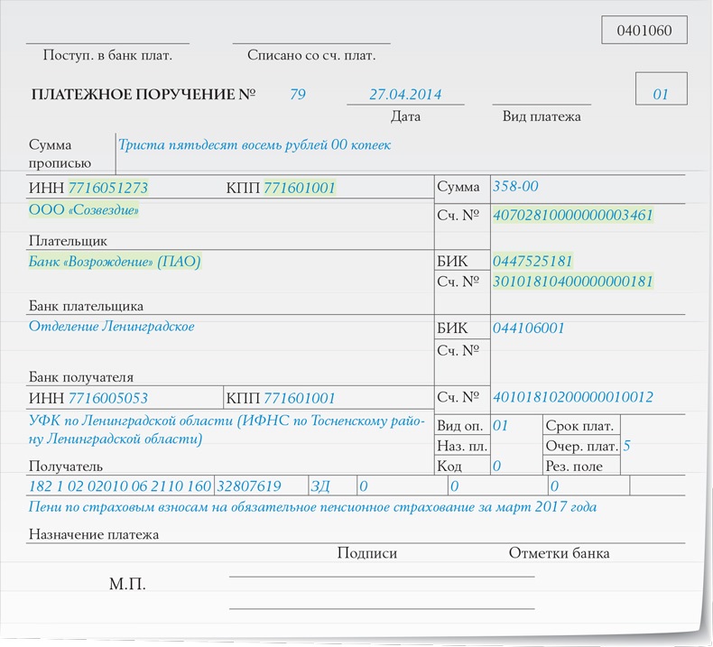Click the 'Вид оп.' value 01

[500, 426]
